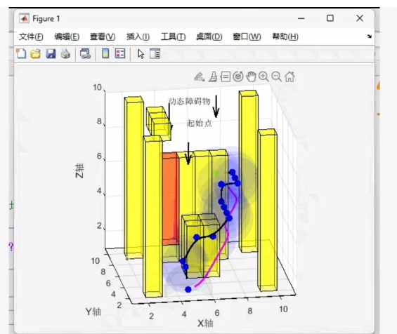Insert a legend from the toolbar
397x334 pixels.
[x=120, y=53]
